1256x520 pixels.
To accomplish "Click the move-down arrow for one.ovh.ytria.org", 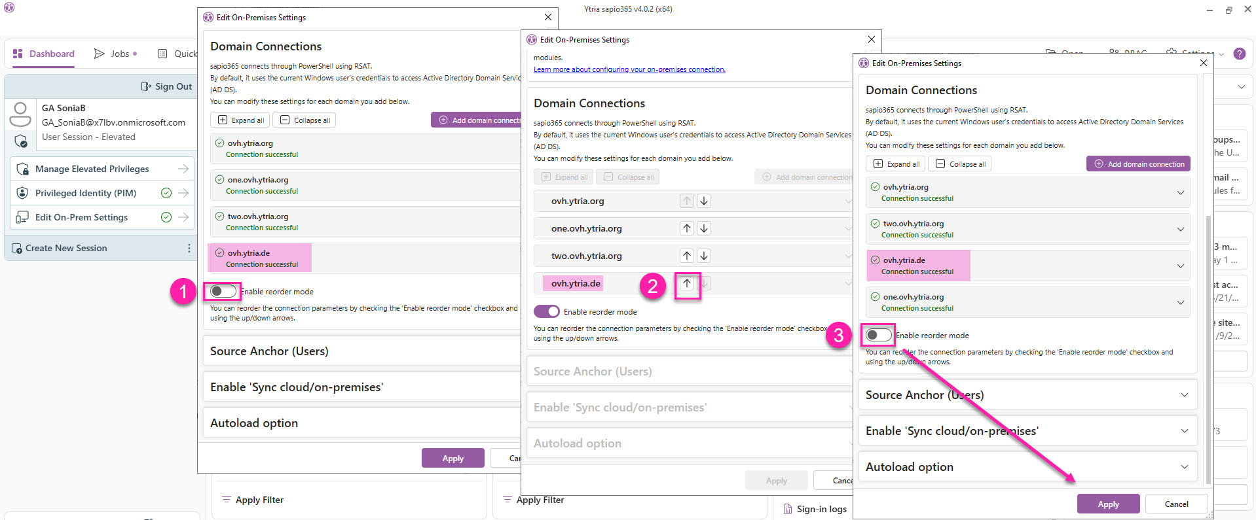I will click(x=704, y=228).
